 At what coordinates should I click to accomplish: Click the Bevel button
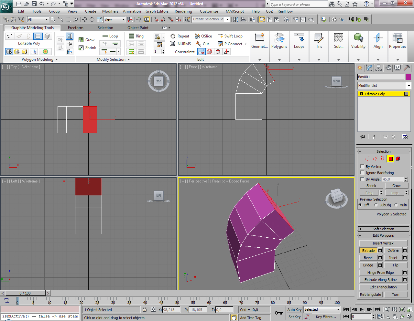pyautogui.click(x=368, y=258)
